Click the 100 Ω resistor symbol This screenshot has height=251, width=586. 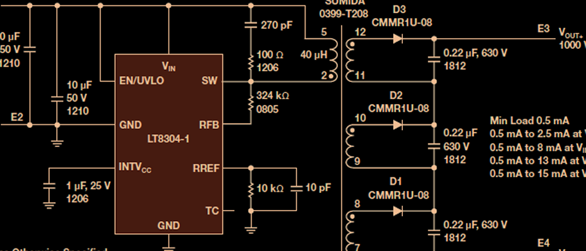[x=251, y=62]
